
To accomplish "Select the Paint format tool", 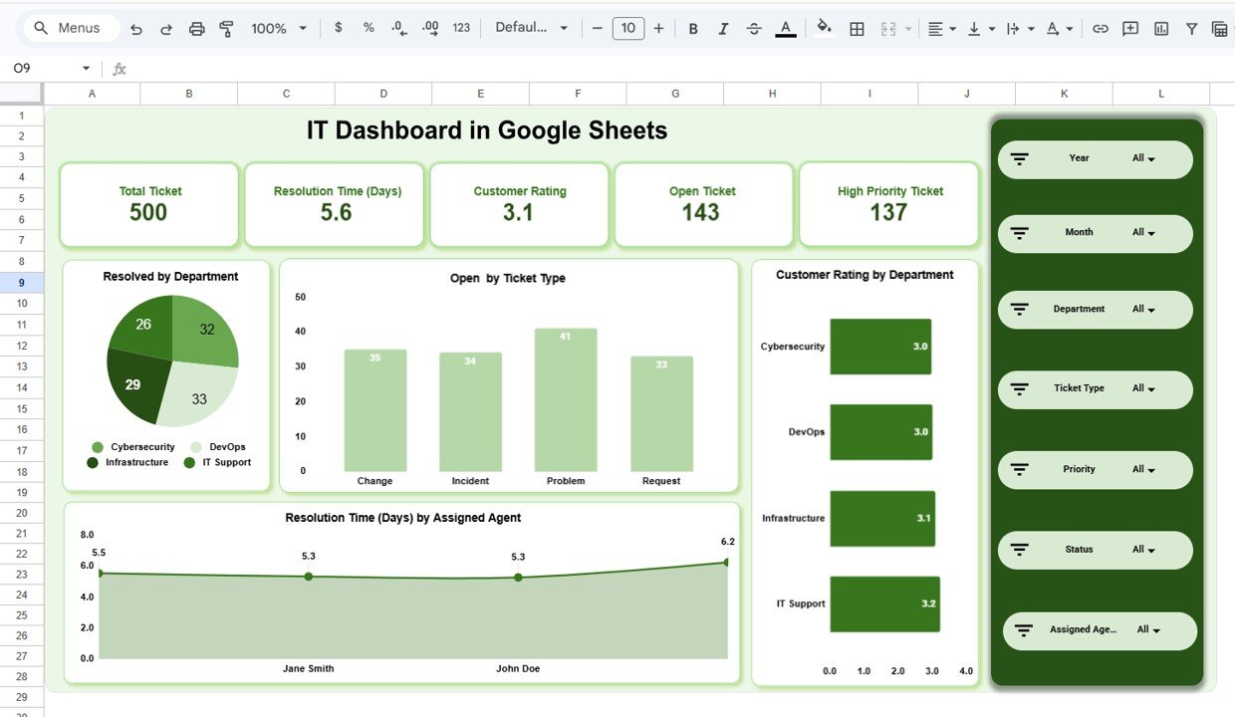I will click(x=226, y=28).
